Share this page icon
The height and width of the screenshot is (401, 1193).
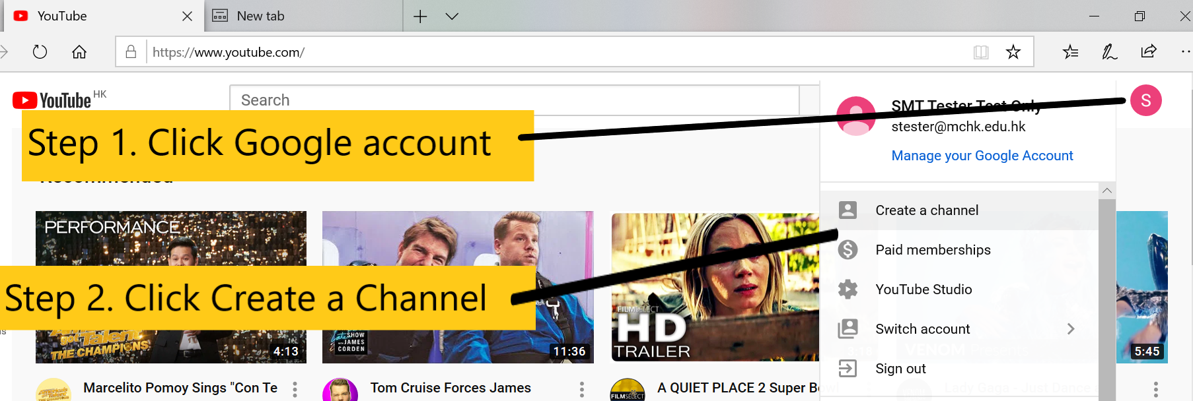click(1149, 51)
